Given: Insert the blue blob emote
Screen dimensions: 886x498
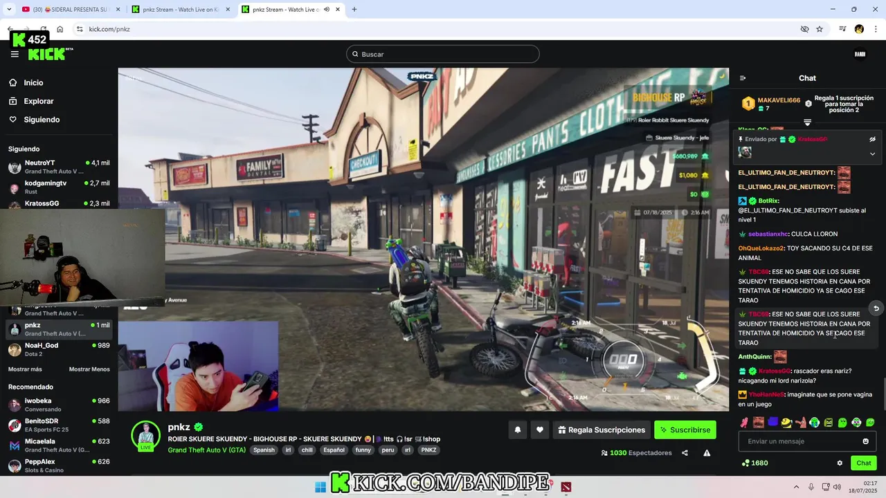Looking at the screenshot, I should coord(772,422).
